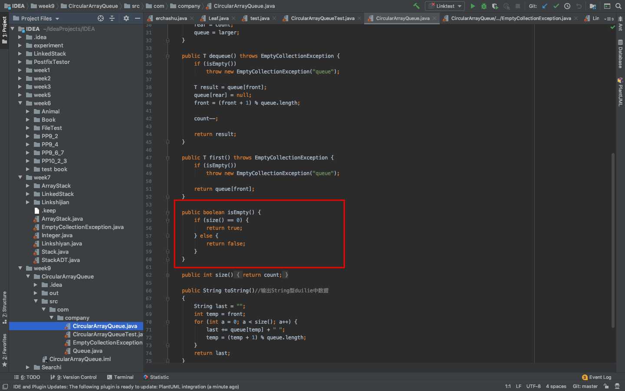Open Search Everywhere magnifier icon
This screenshot has width=625, height=391.
618,6
